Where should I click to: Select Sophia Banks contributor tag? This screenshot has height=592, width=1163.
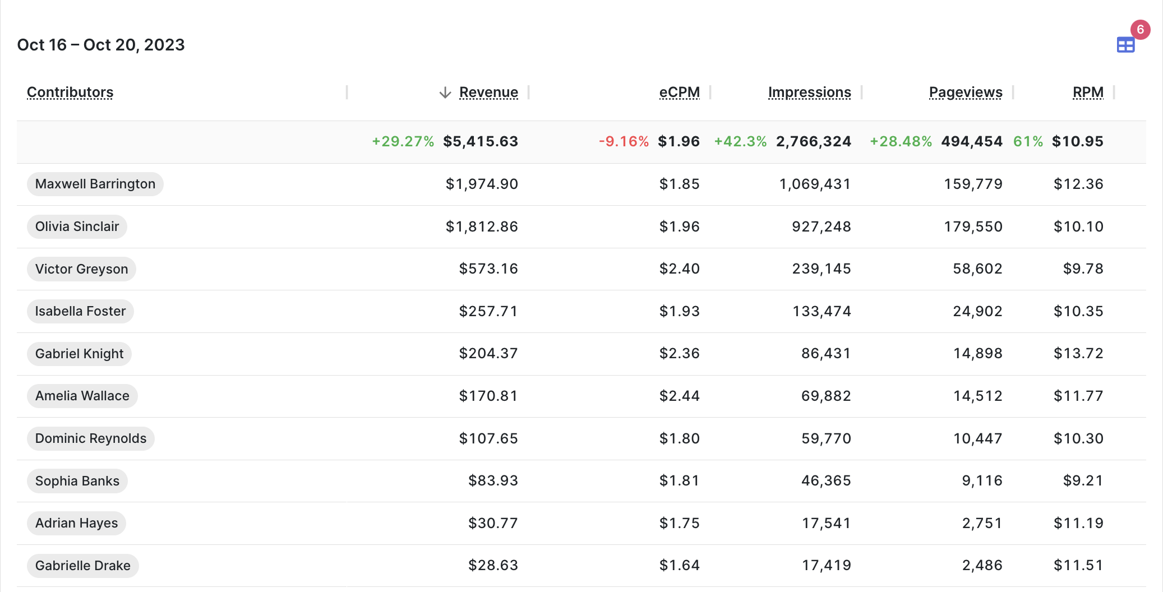point(77,481)
